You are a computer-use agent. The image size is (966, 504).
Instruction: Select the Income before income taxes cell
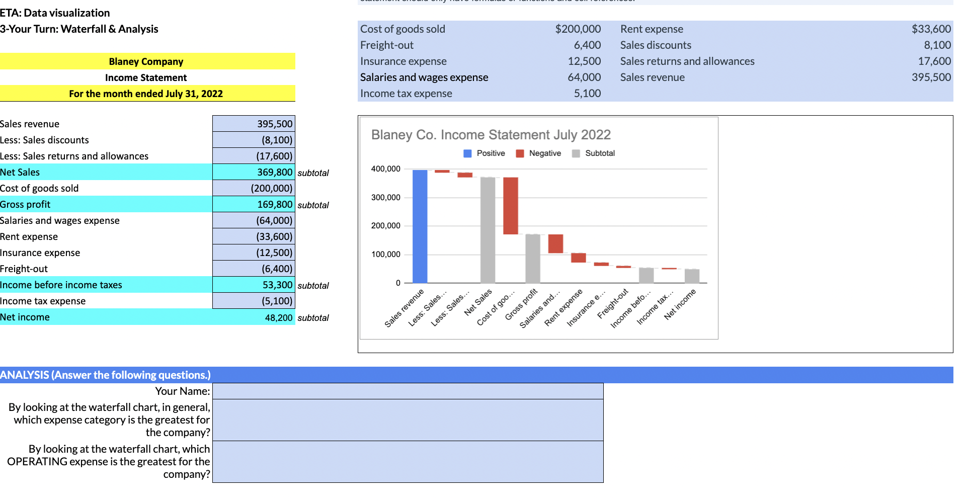[254, 285]
